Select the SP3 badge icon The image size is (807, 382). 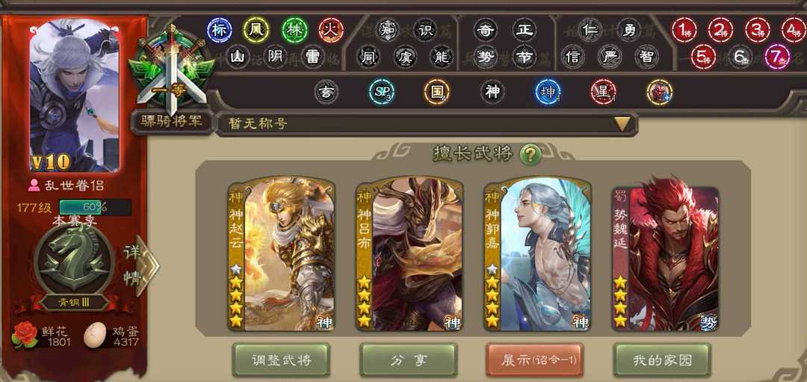382,93
